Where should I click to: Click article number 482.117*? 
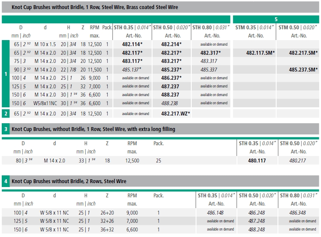[x=132, y=53]
